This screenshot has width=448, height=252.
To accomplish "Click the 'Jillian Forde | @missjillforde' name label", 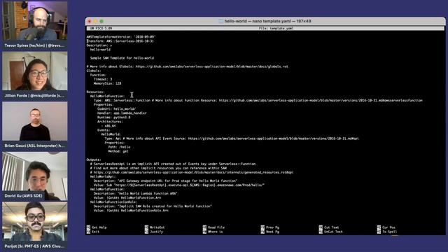I will [34, 96].
